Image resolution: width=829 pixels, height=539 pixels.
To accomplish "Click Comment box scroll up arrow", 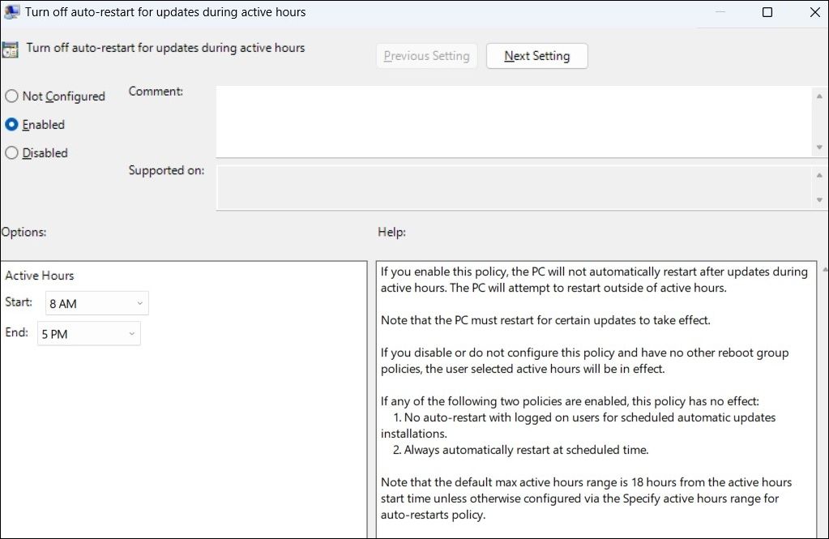I will pyautogui.click(x=820, y=96).
